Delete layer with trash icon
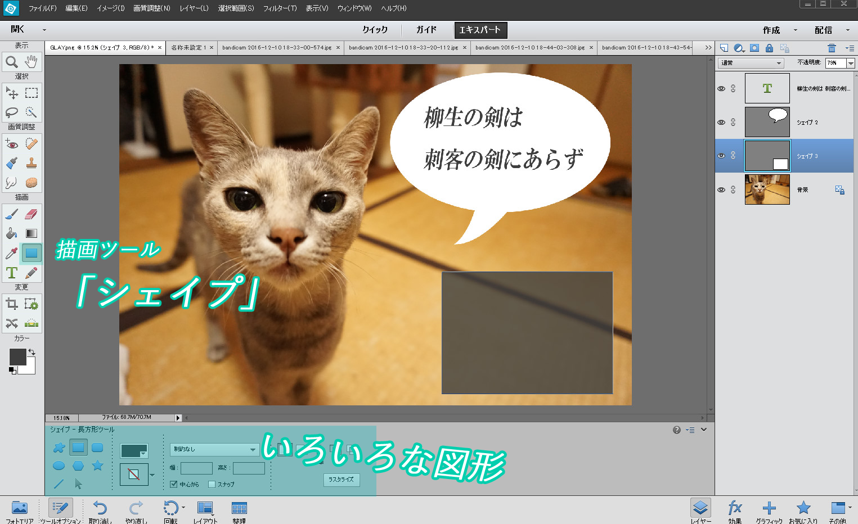Viewport: 858px width, 524px height. [x=832, y=48]
